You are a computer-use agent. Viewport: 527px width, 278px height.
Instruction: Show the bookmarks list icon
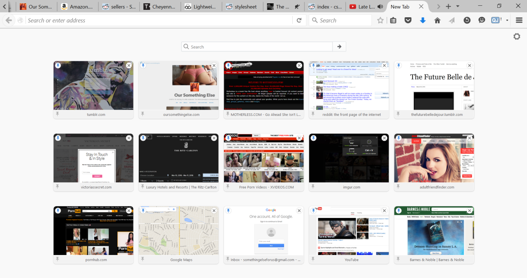tap(393, 20)
